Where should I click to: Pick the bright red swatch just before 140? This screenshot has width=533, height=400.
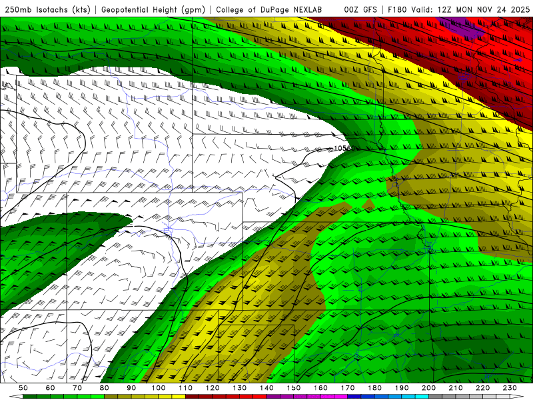click(260, 396)
